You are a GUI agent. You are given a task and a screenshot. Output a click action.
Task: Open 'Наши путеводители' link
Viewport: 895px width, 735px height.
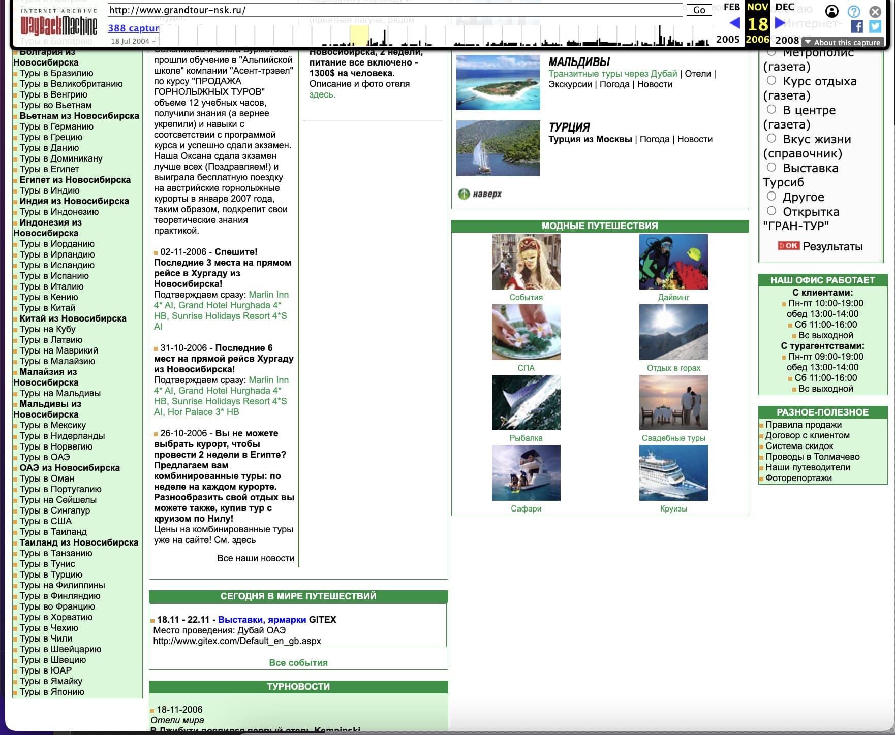click(x=808, y=467)
